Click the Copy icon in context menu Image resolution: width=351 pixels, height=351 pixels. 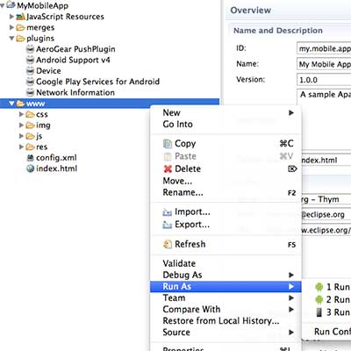tap(168, 144)
